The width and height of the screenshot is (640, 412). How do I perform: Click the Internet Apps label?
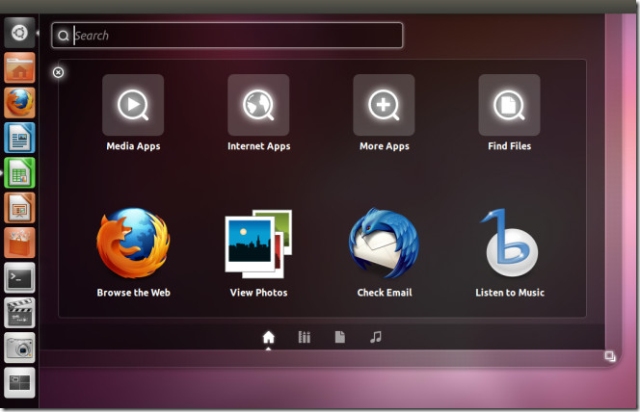coord(258,146)
